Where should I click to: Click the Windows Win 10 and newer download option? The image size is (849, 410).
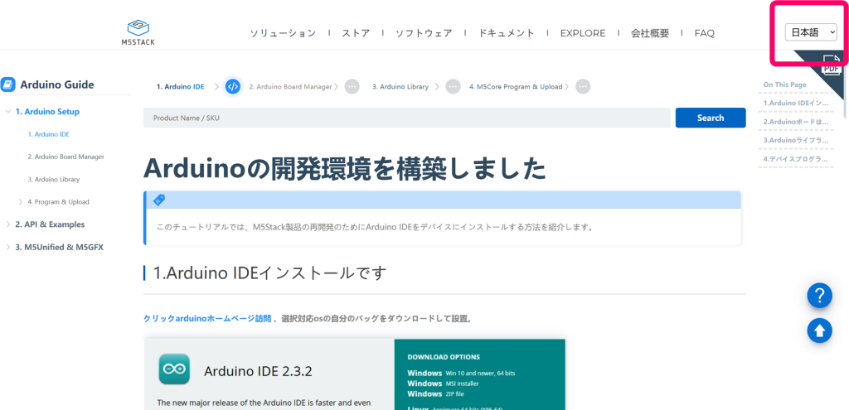point(461,374)
